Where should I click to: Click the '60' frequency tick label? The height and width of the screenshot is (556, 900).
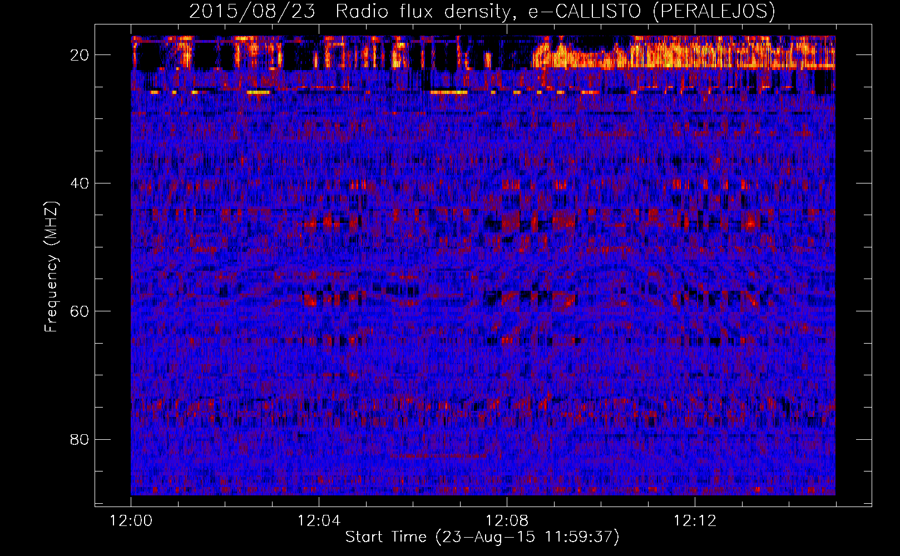click(x=80, y=311)
